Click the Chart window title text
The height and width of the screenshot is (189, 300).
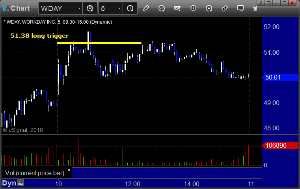pos(20,8)
